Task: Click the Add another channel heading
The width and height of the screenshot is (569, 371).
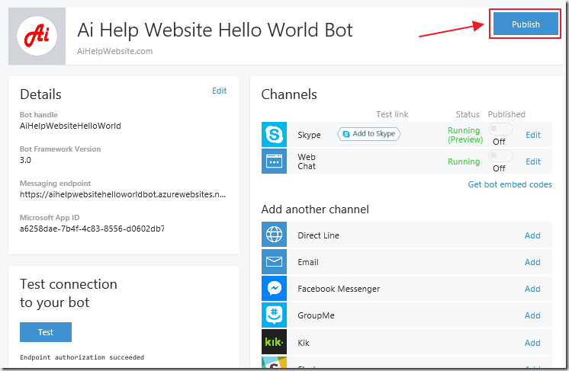Action: (x=315, y=209)
